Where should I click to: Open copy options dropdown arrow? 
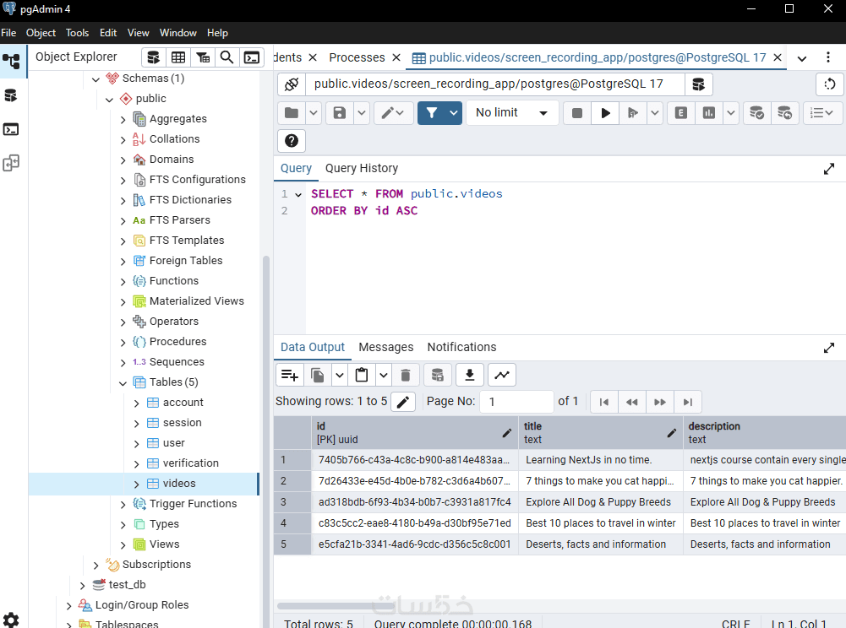(x=340, y=375)
